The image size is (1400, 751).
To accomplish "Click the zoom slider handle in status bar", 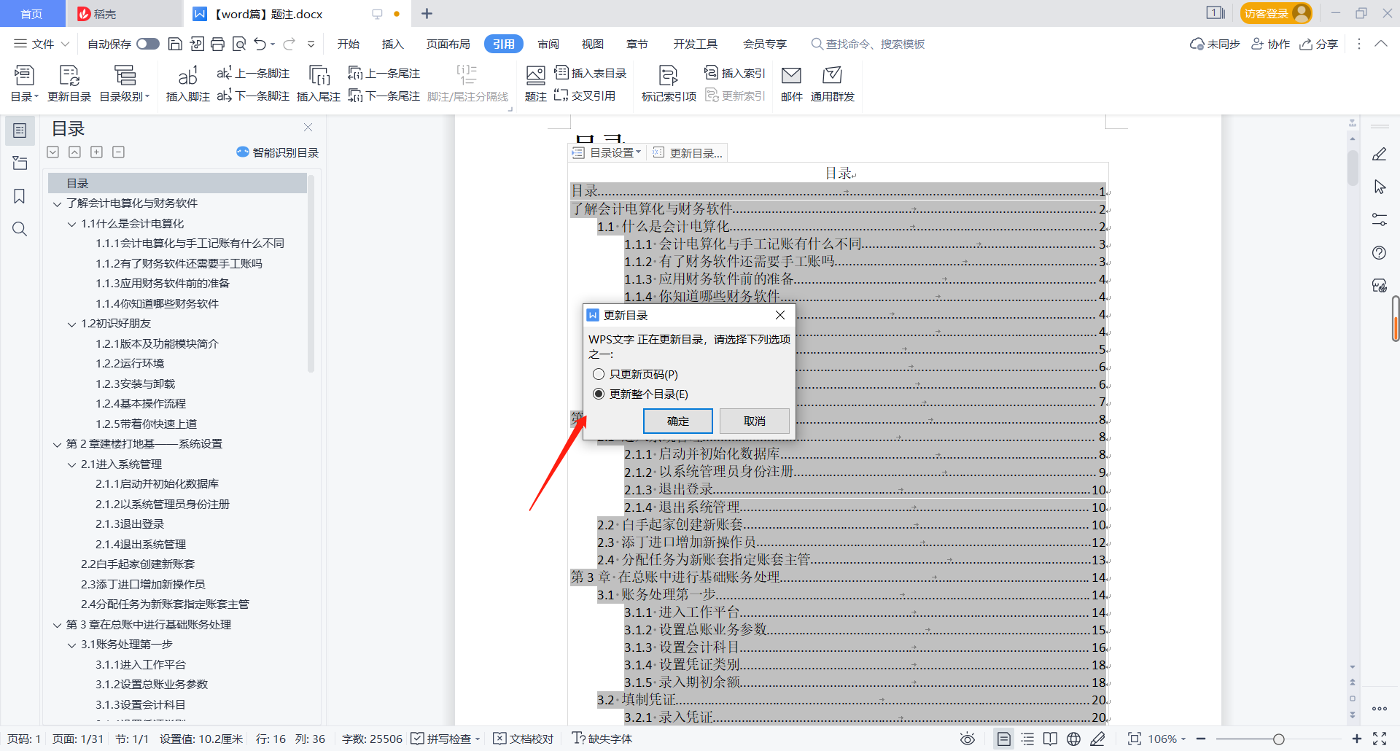I will [x=1278, y=739].
